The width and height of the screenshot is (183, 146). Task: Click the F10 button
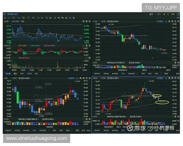coord(173,14)
